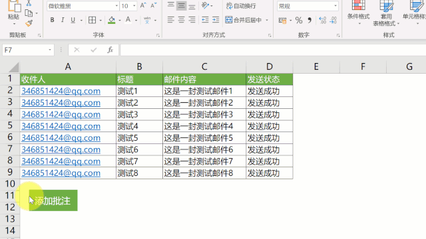
Task: Click the insert function fx icon
Action: 110,50
